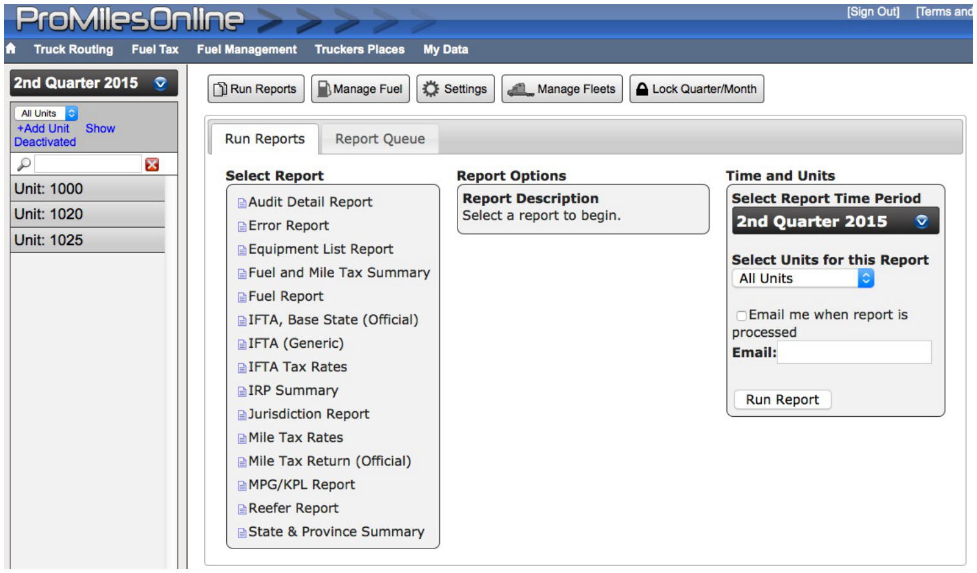Click the Sign Out link
The width and height of the screenshot is (977, 573).
(873, 12)
